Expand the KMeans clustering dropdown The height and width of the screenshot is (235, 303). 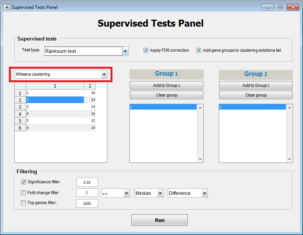(x=104, y=74)
